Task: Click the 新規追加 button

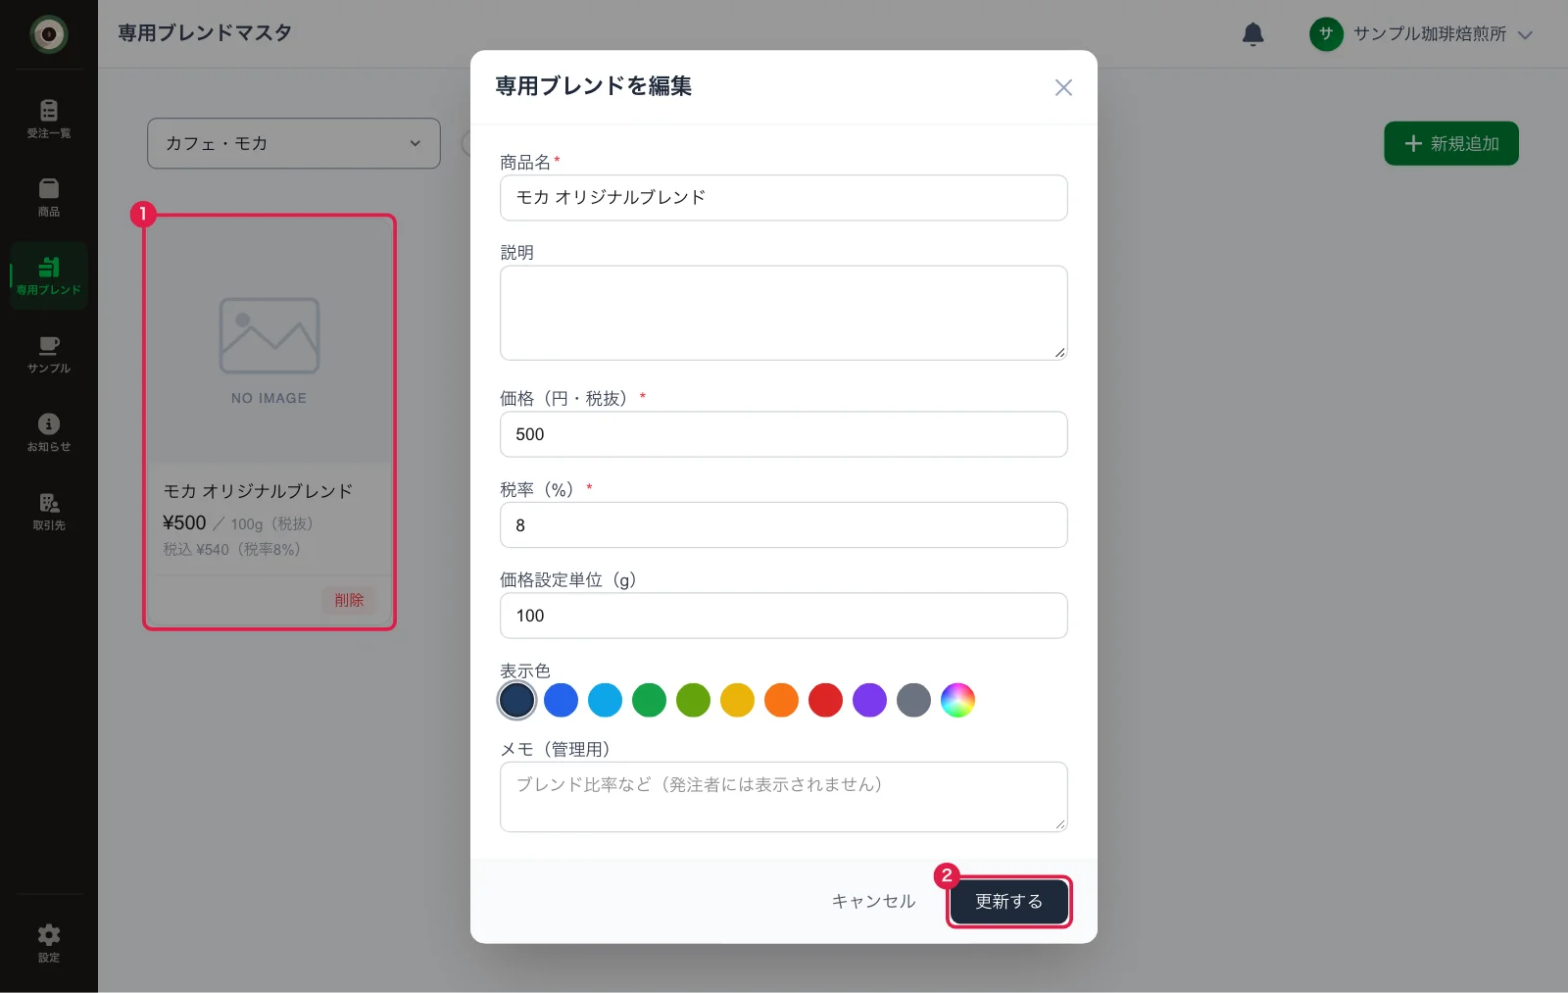Action: coord(1451,143)
